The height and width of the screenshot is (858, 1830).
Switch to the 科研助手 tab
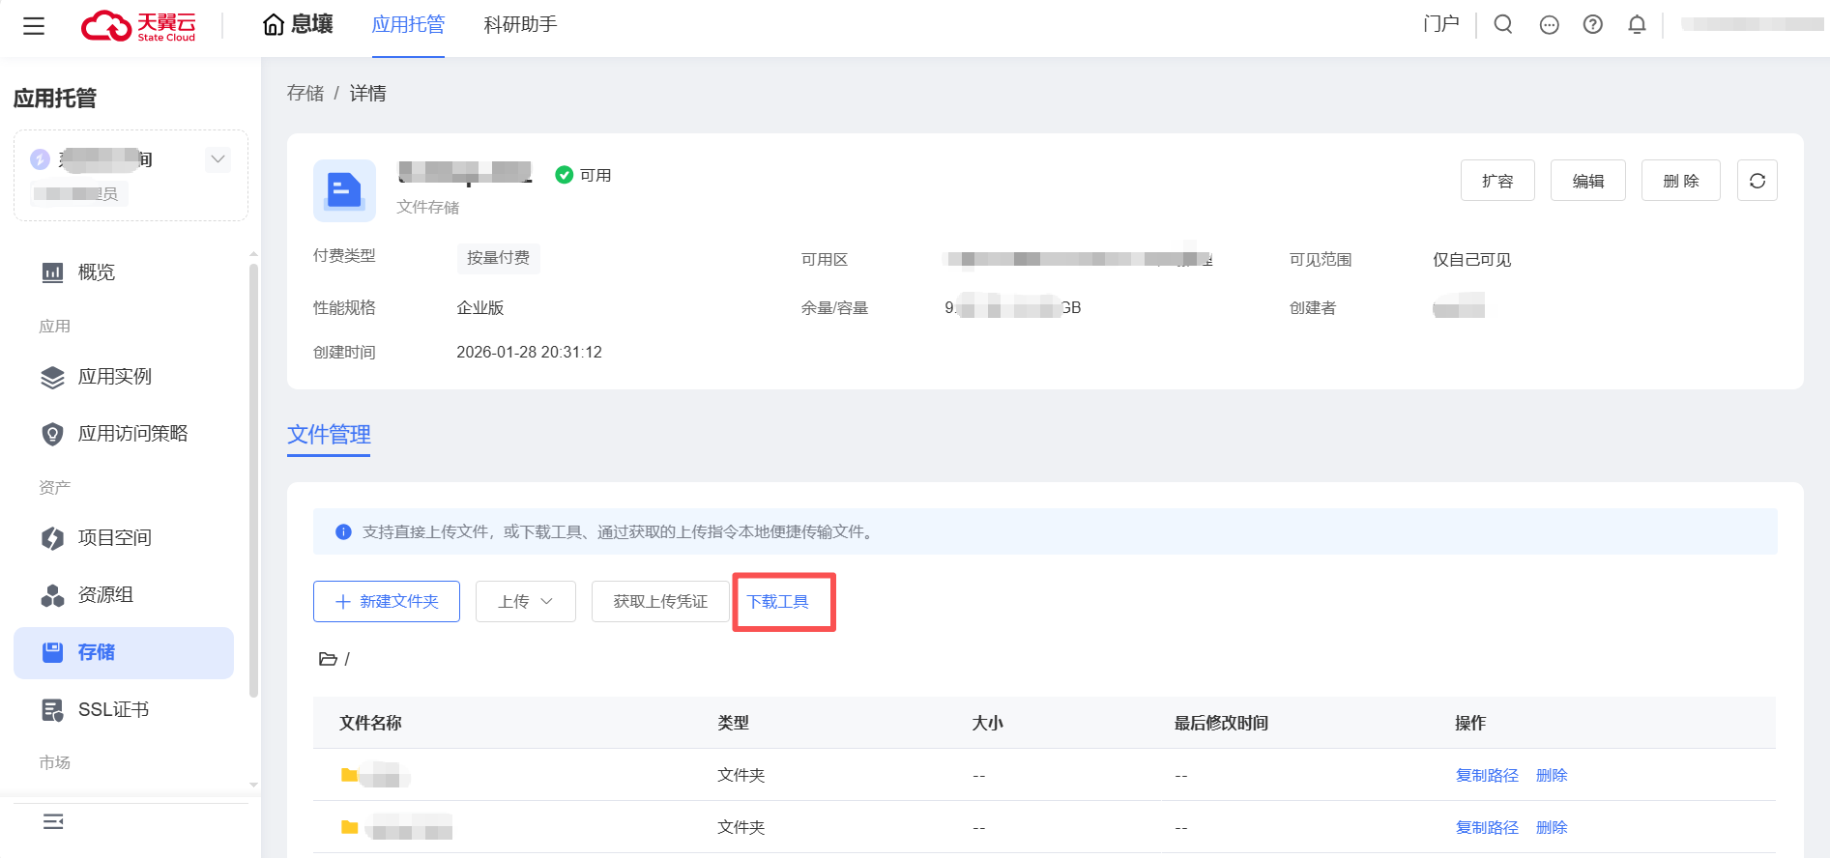pos(520,25)
